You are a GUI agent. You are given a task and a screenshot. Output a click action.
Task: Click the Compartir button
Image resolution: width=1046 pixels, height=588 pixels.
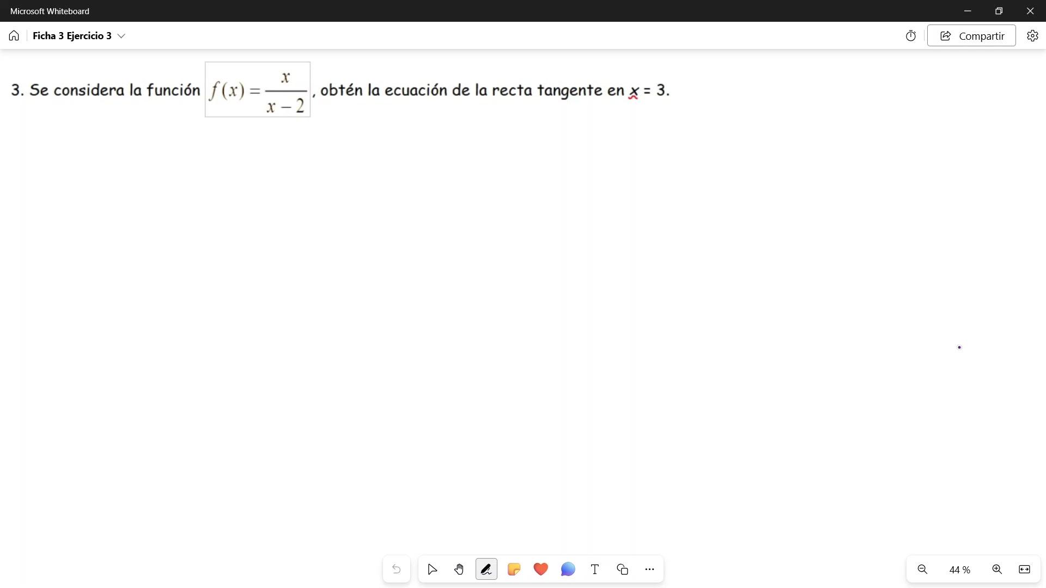(971, 36)
